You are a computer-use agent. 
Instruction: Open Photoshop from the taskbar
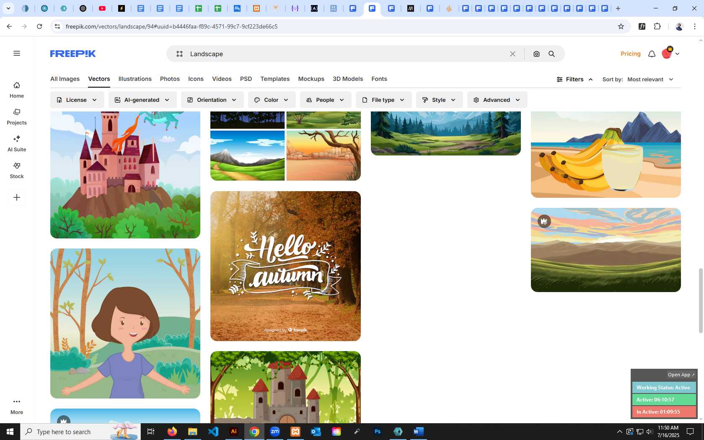click(x=378, y=432)
